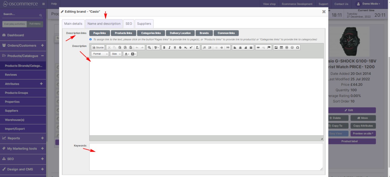Center align the description text

point(240,48)
